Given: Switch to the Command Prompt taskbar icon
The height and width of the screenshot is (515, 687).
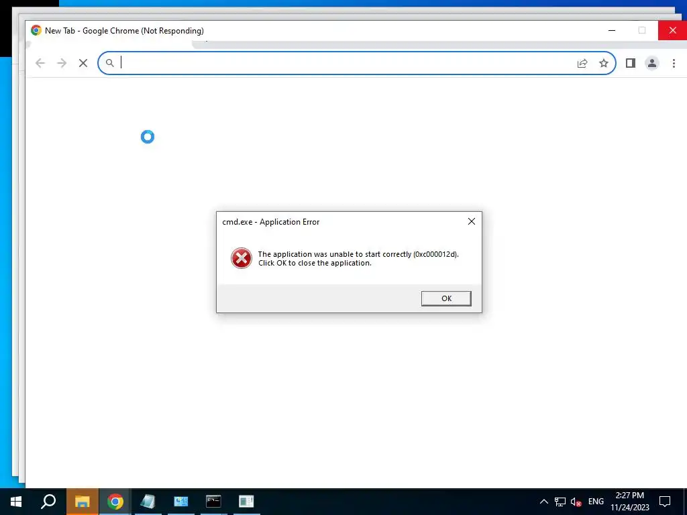Looking at the screenshot, I should [213, 502].
